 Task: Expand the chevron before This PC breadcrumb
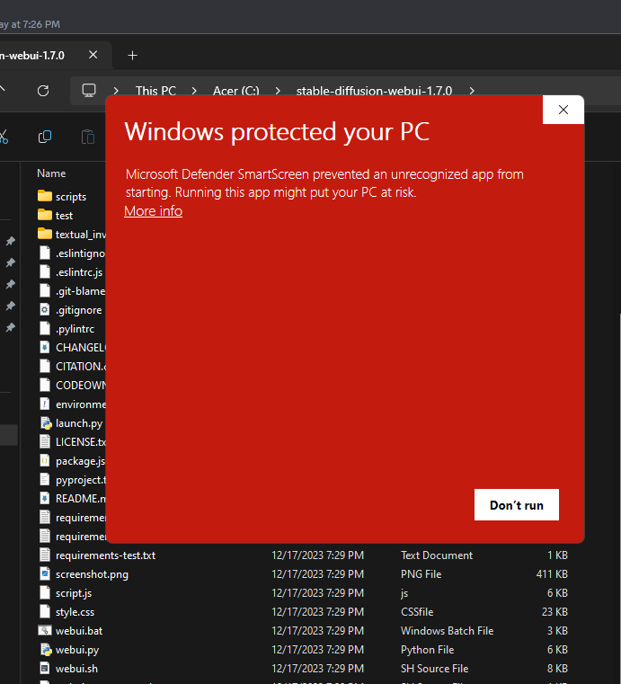pos(116,91)
